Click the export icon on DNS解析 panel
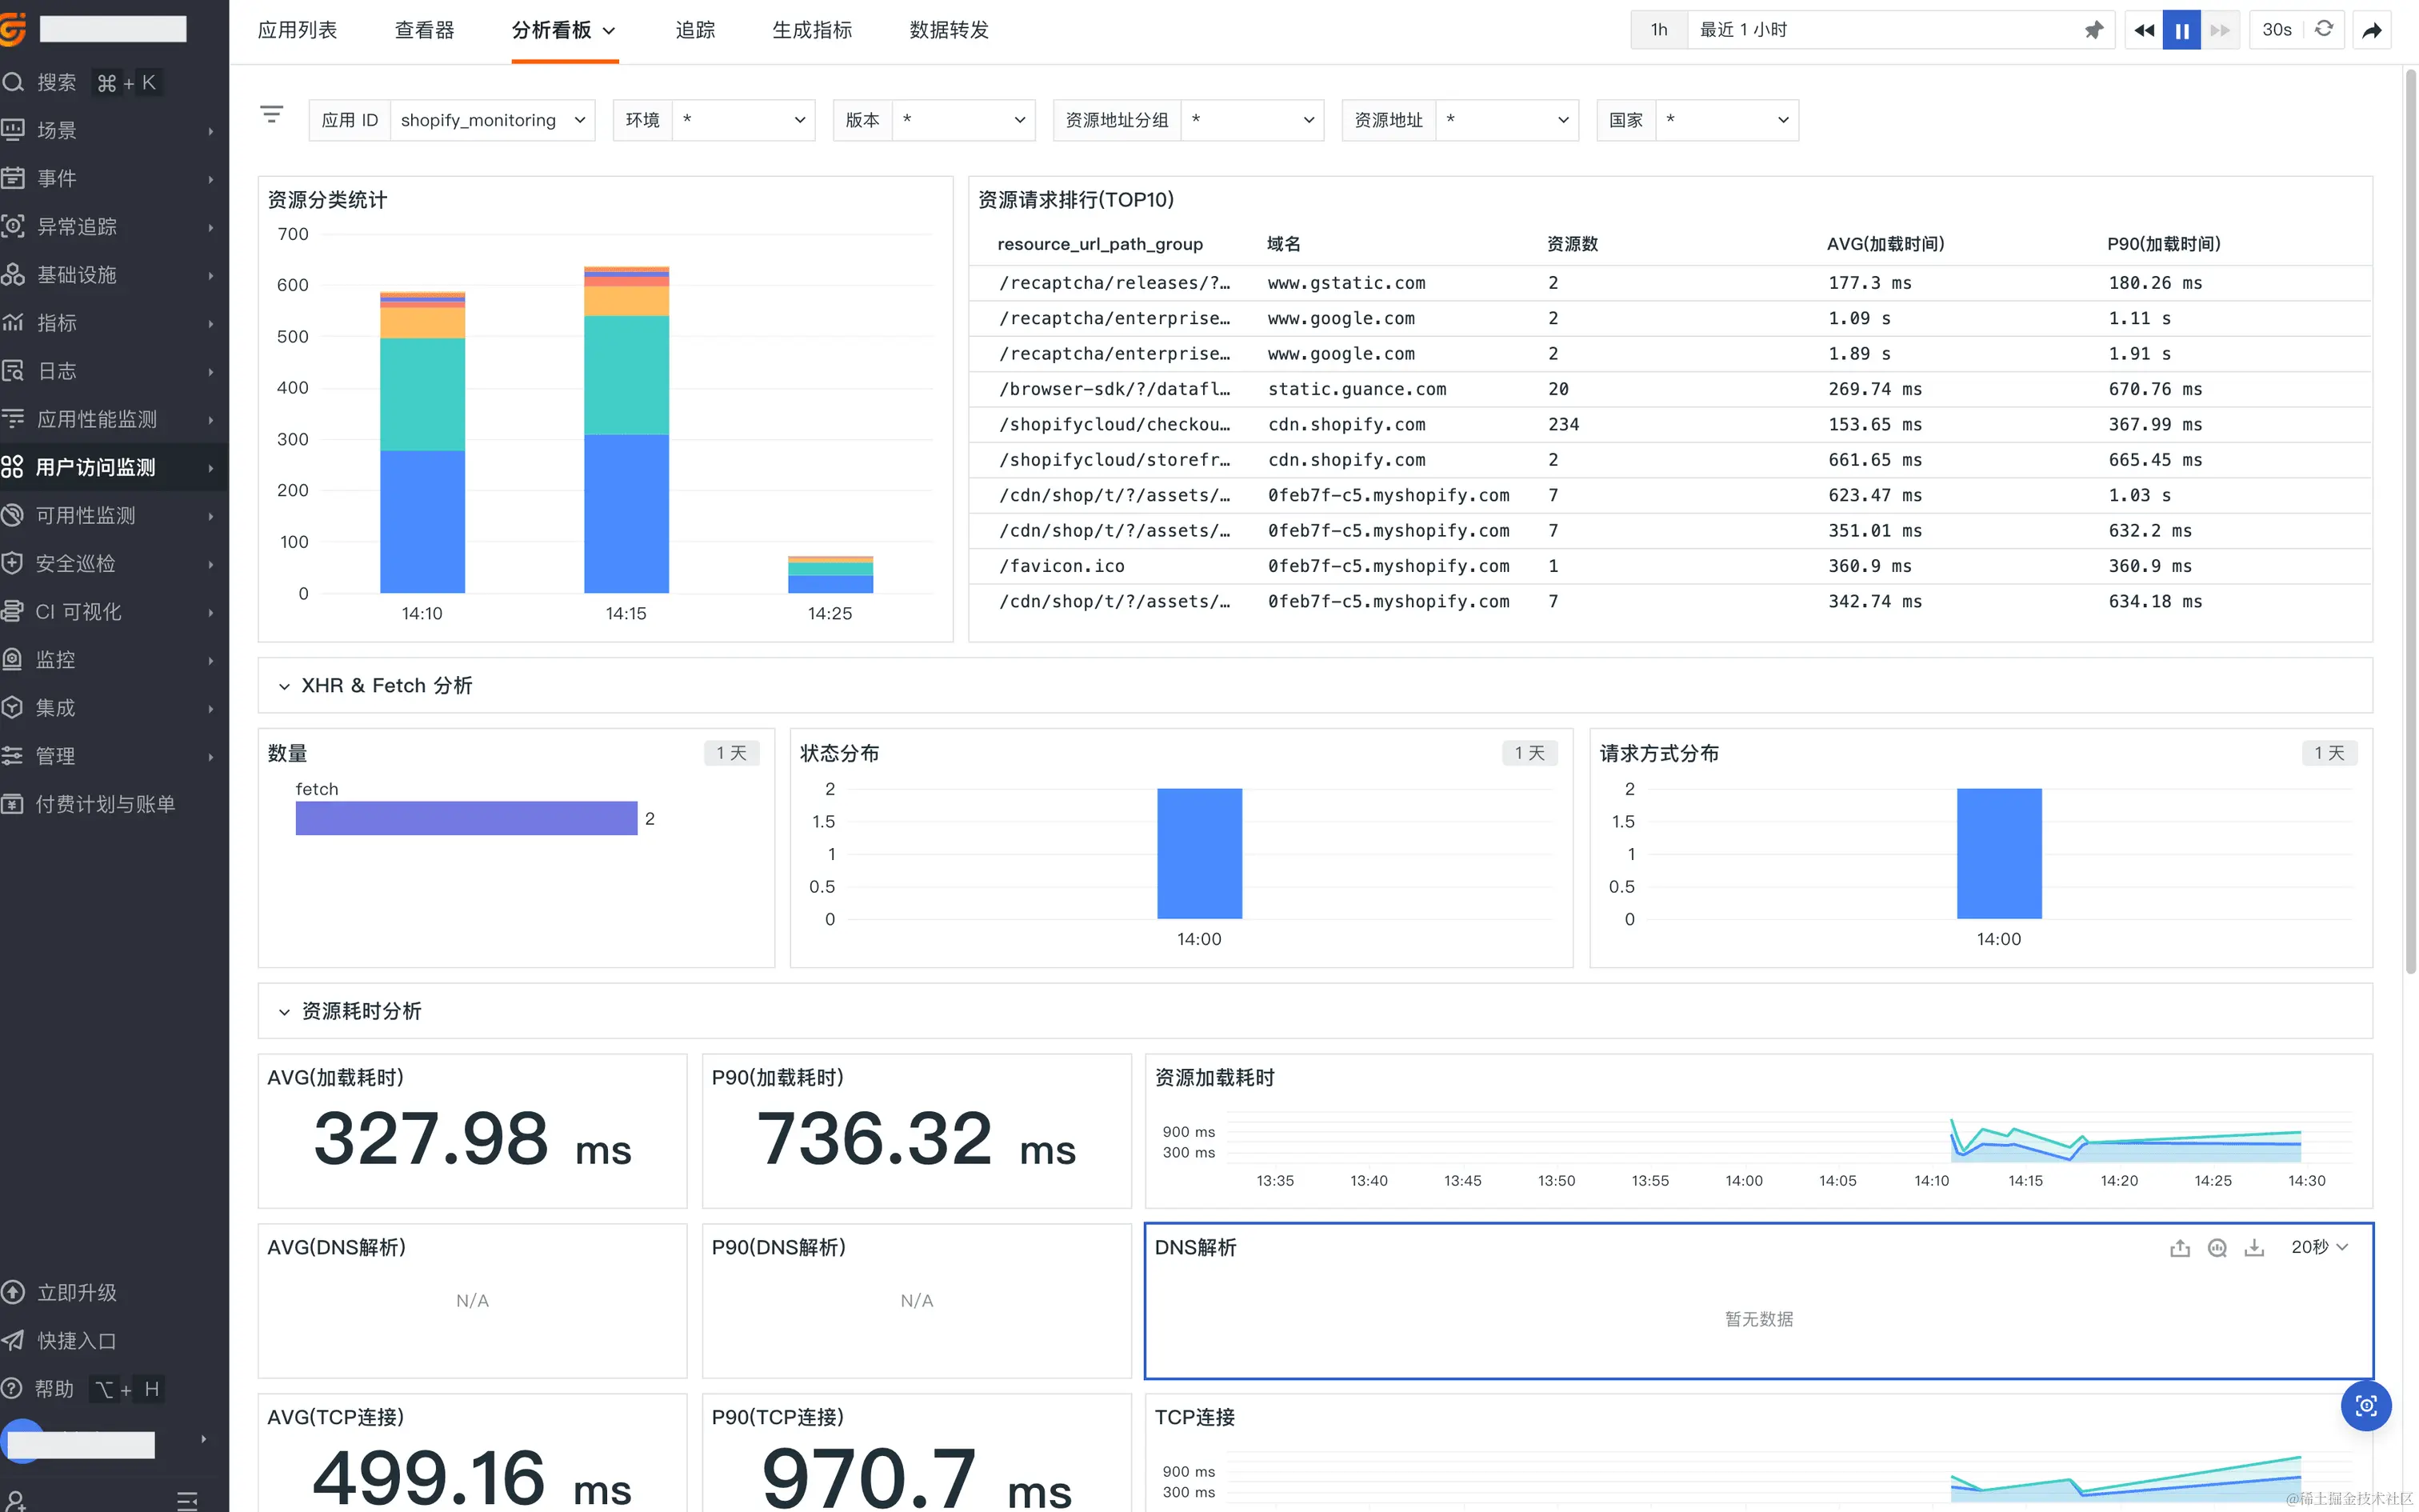The image size is (2419, 1512). tap(2180, 1248)
